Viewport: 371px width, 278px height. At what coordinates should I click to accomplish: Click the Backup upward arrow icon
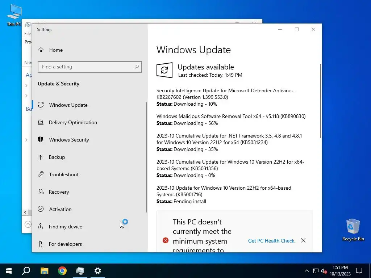41,157
